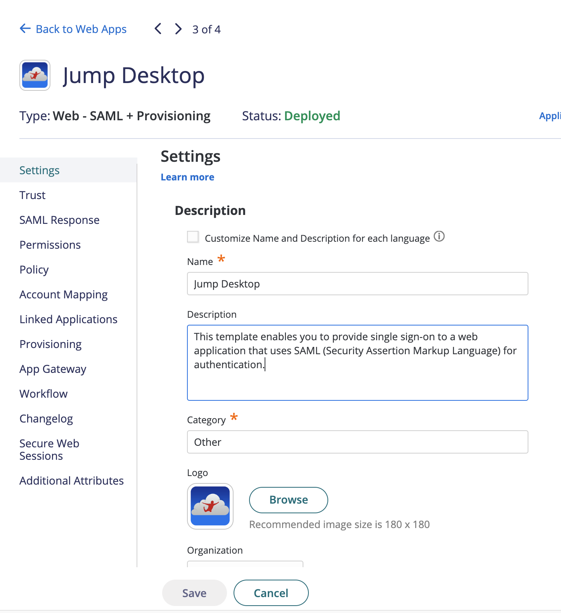
Task: Click the 'Recommended image size is 180 x 180' hint
Action: (339, 525)
